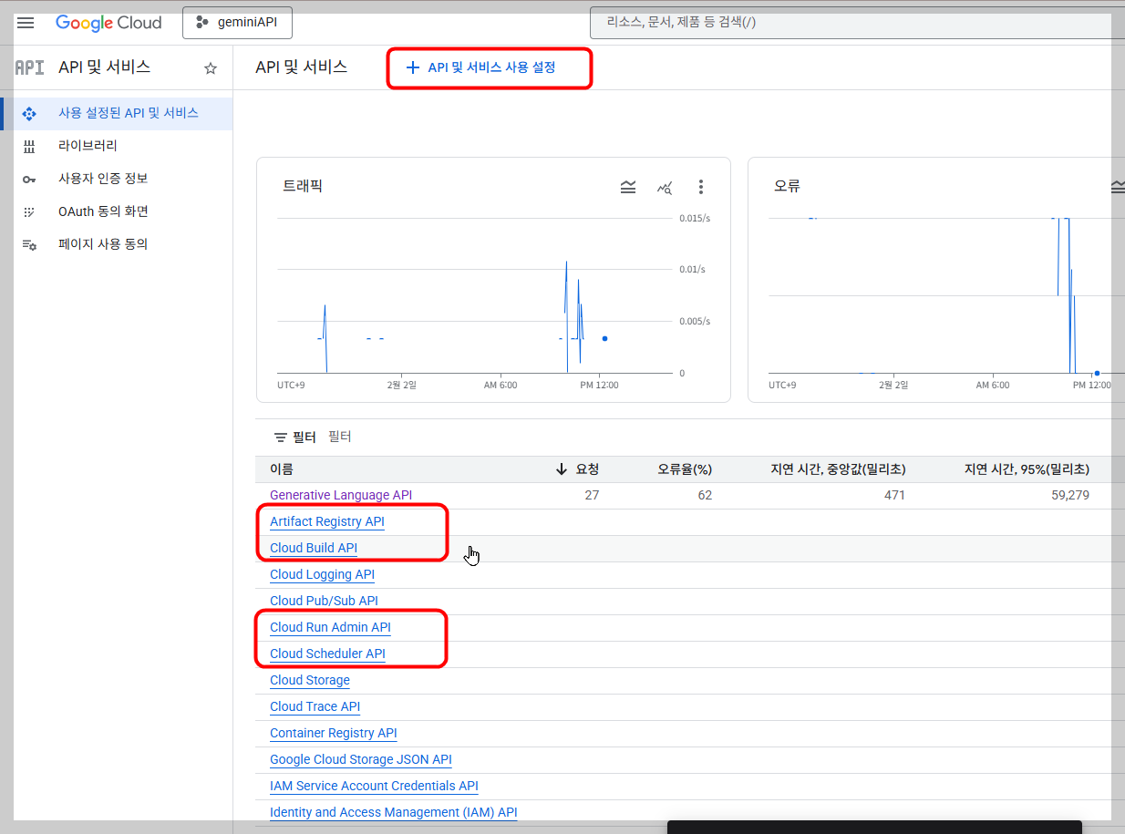The height and width of the screenshot is (834, 1125).
Task: Click median latency value 471
Action: [894, 495]
